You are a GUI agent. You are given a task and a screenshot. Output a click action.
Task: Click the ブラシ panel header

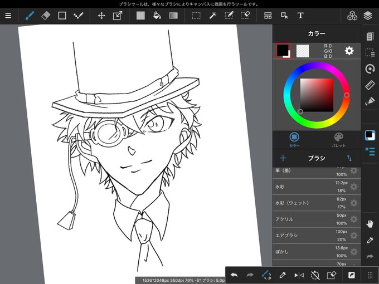(x=317, y=158)
